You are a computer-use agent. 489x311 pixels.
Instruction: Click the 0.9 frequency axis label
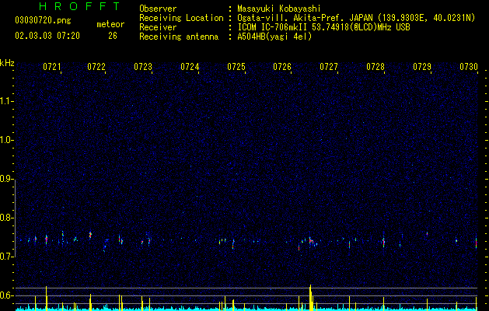(6, 179)
